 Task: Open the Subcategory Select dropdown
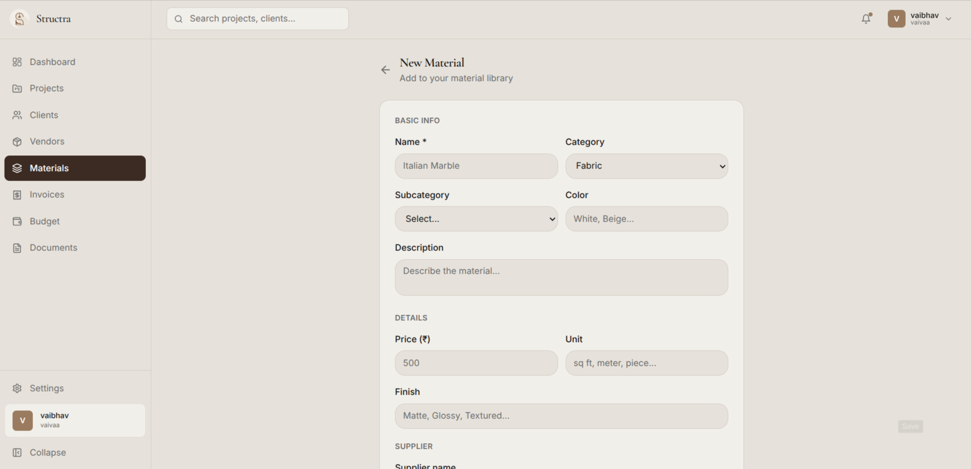(x=476, y=219)
